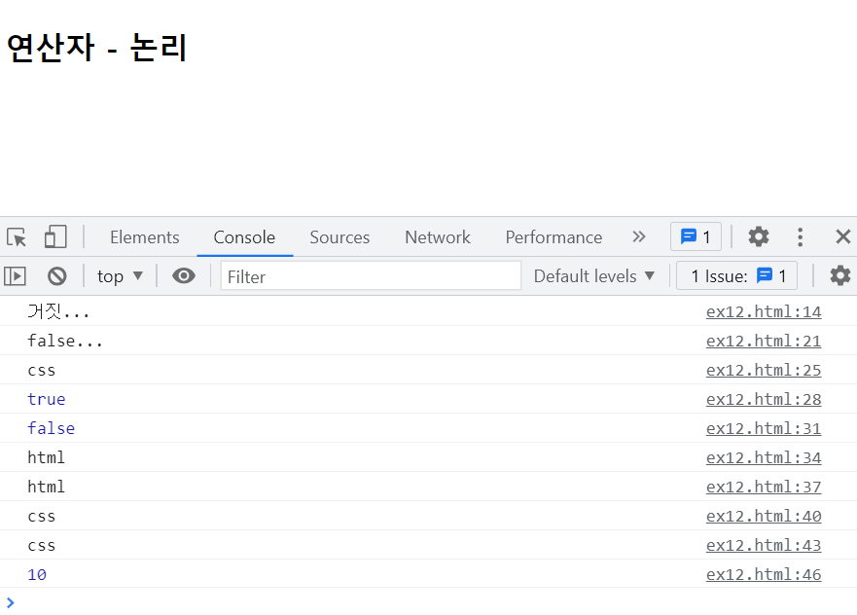Show the console sidebar
This screenshot has width=857, height=615.
pos(16,276)
